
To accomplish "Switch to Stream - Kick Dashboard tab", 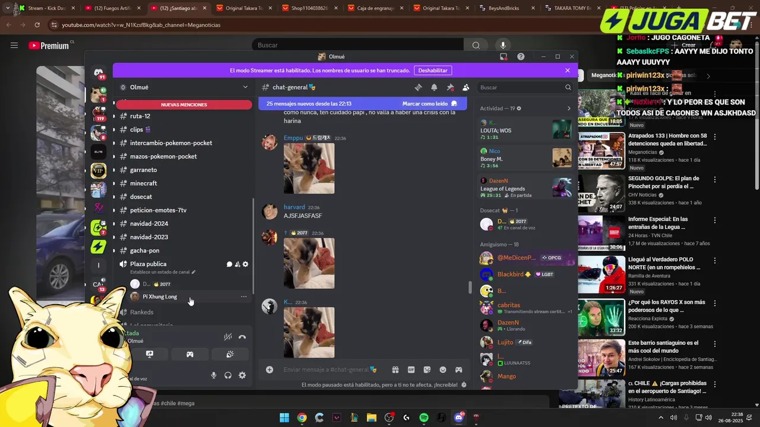I will click(x=46, y=8).
